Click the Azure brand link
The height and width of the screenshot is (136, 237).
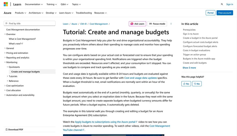point(8,13)
